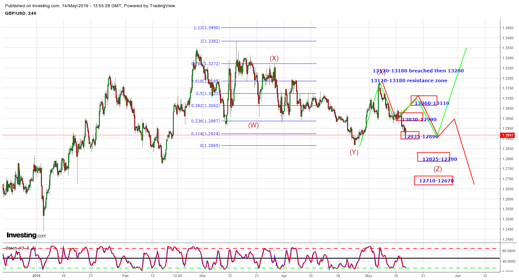Screen dimensions: 519x280
Task: Click the 1.3150 price axis value
Action: click(508, 88)
